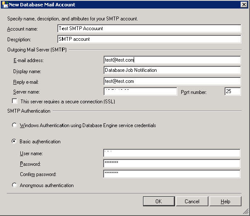Click the 'Port number:' label

(194, 92)
